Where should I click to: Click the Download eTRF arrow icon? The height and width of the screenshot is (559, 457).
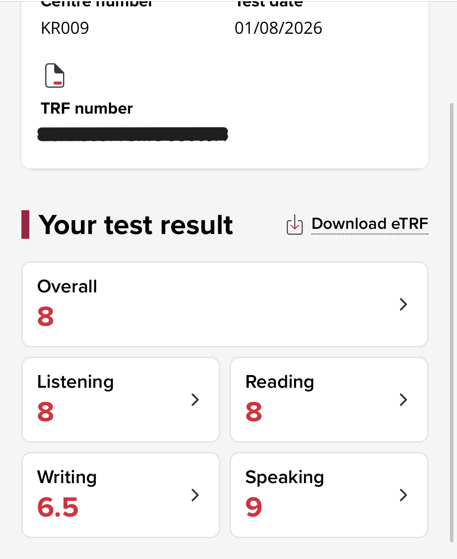[295, 225]
